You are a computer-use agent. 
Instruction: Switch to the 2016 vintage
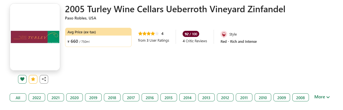tap(150, 97)
